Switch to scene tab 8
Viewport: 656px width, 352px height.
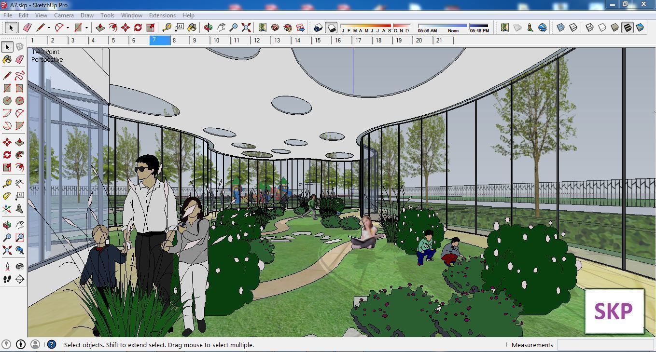tap(181, 41)
